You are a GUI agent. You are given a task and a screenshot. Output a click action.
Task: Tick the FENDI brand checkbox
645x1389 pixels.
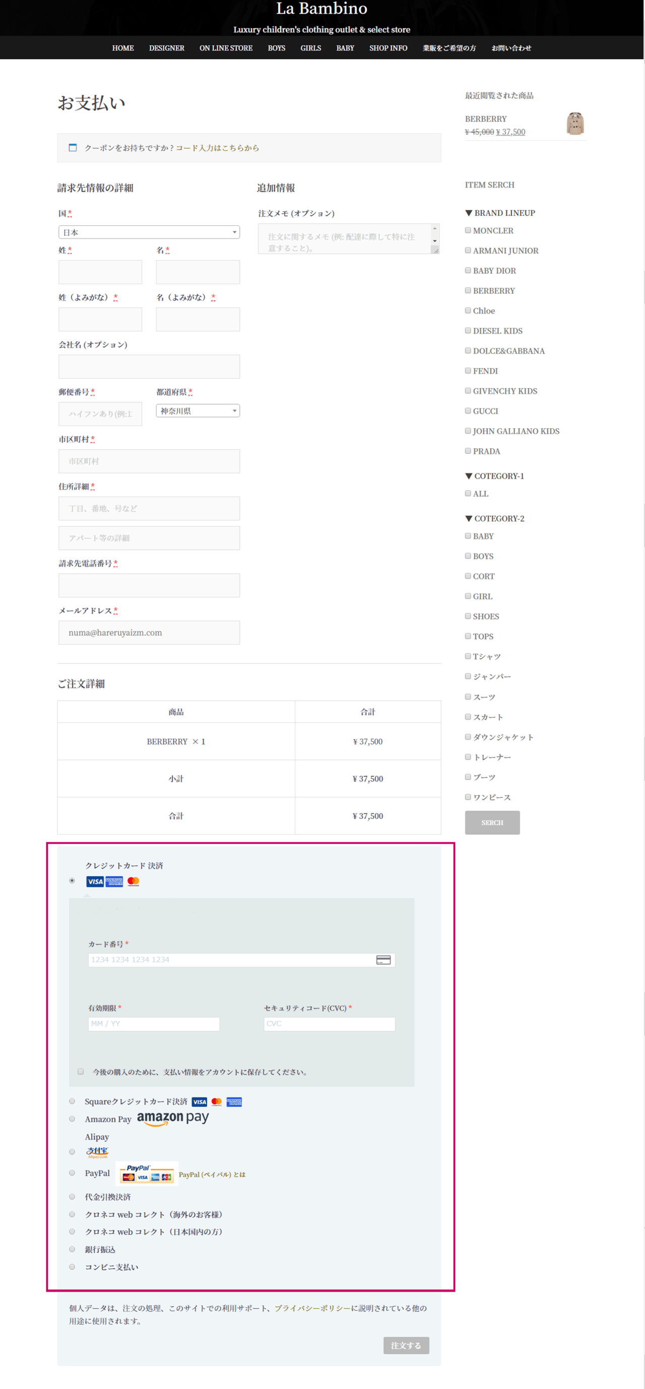pyautogui.click(x=468, y=370)
